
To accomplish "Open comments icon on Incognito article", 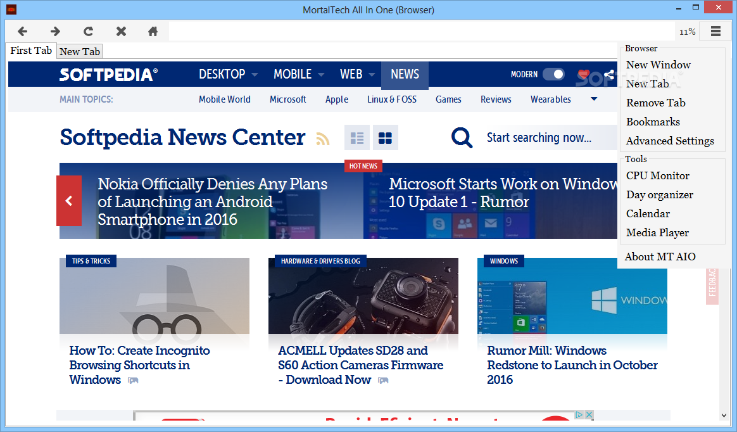I will coord(134,380).
